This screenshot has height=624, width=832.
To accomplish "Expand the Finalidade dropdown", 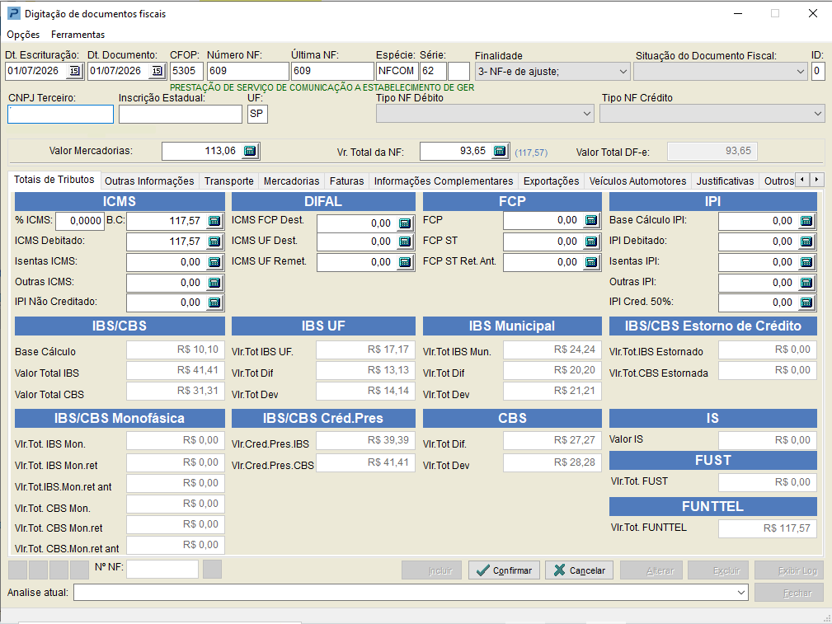I will 623,72.
